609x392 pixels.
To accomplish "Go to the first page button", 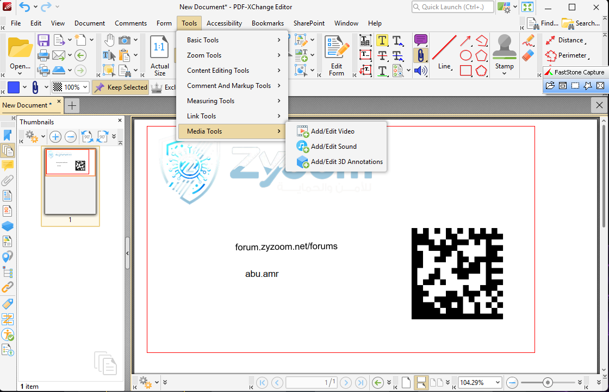I will pos(262,383).
